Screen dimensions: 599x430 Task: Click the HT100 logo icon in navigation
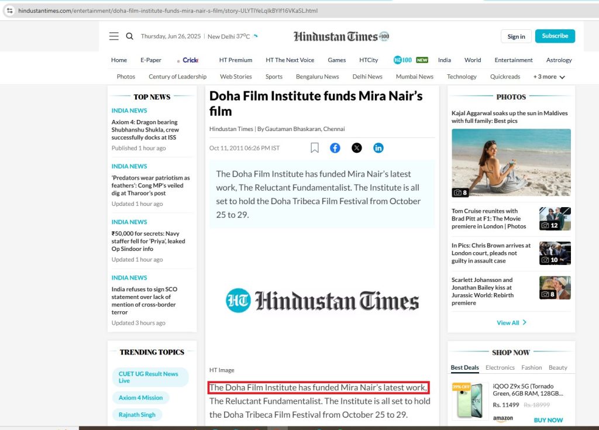tap(403, 60)
